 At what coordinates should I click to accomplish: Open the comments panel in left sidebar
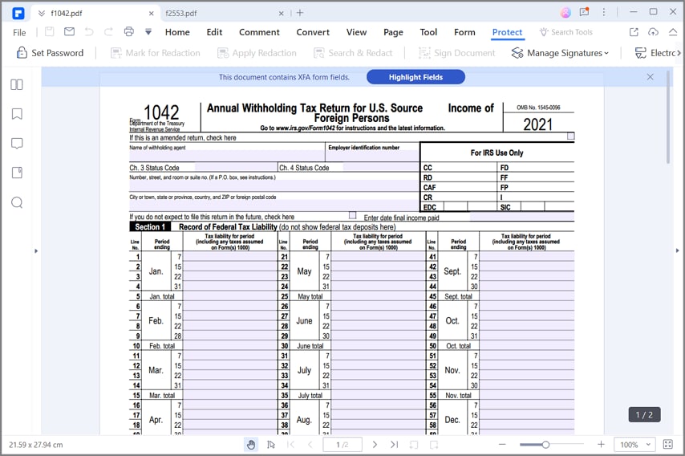coord(17,144)
